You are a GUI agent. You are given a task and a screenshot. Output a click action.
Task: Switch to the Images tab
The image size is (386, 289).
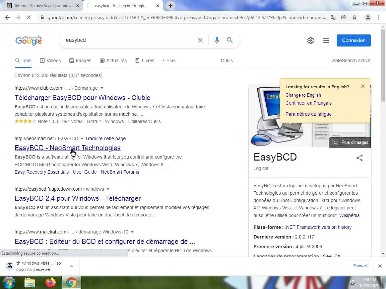click(80, 61)
